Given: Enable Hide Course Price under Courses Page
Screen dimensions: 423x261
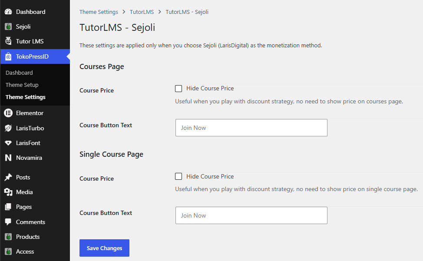Looking at the screenshot, I should point(178,89).
